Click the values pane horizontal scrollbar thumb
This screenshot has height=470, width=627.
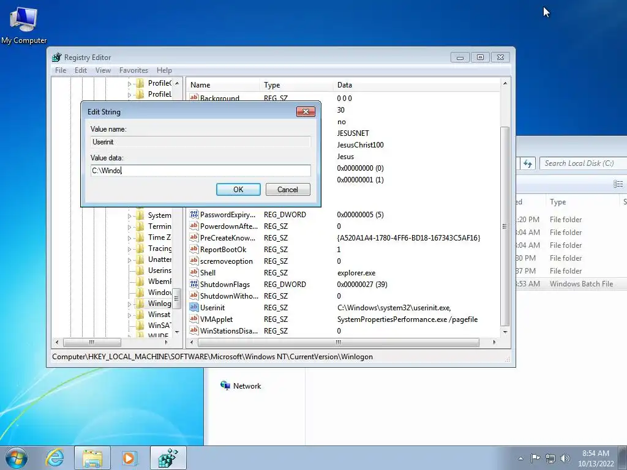click(338, 342)
